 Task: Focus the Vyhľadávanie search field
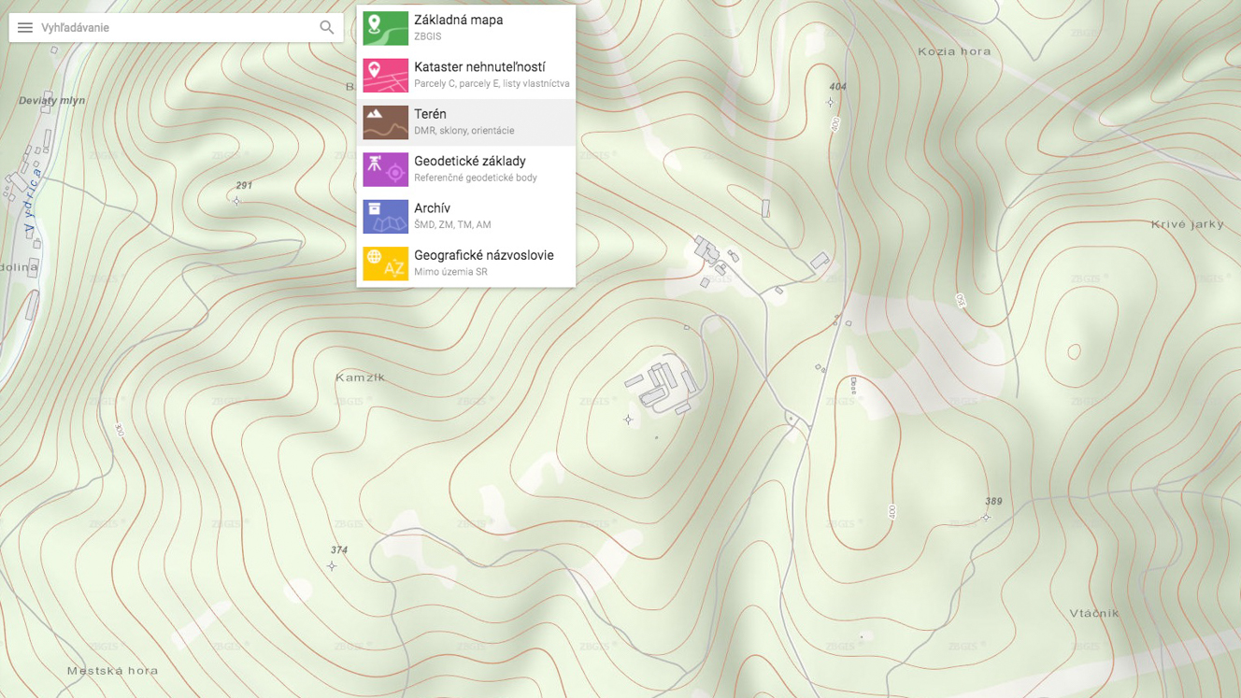point(176,28)
